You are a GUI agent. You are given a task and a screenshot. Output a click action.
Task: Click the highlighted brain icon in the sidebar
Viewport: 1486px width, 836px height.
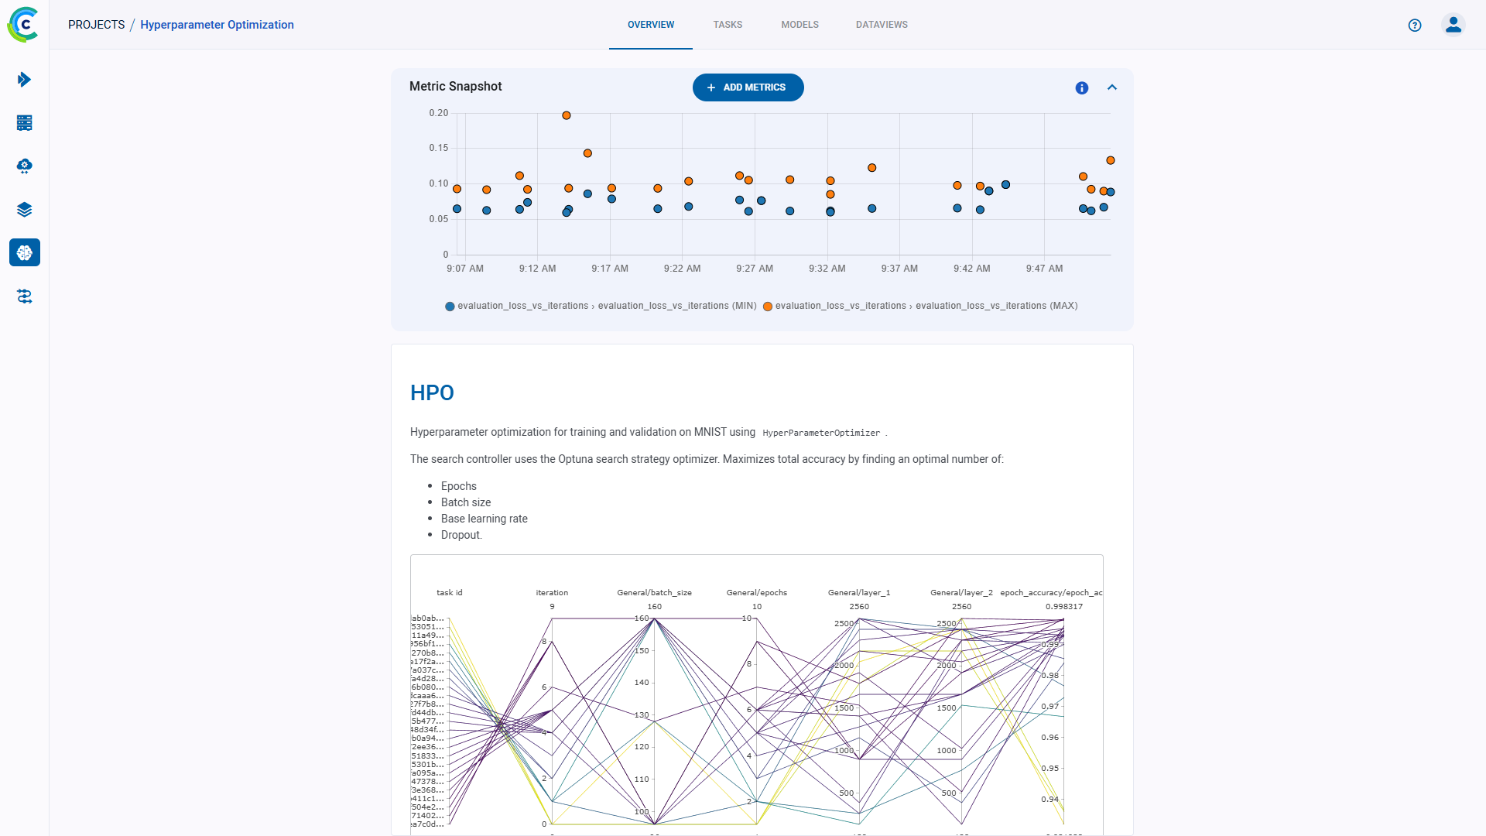[x=24, y=252]
